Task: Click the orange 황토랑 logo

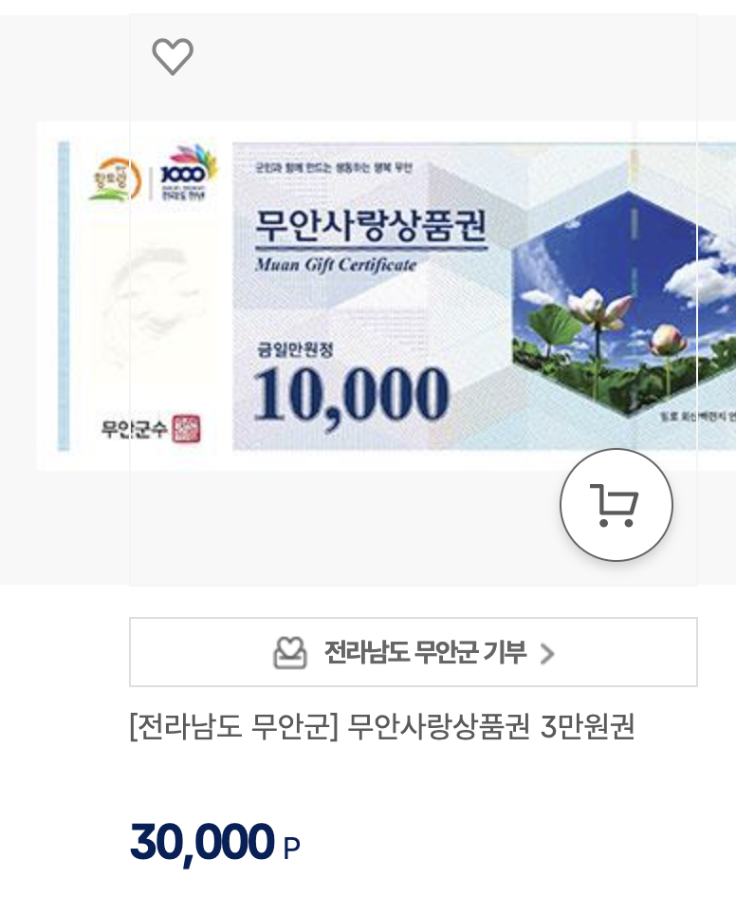Action: [114, 178]
